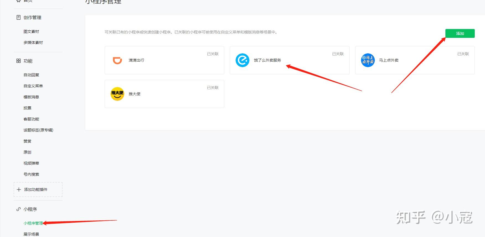Viewport: 485px width, 237px height.
Task: Open the 原创 page
Action: [x=27, y=152]
